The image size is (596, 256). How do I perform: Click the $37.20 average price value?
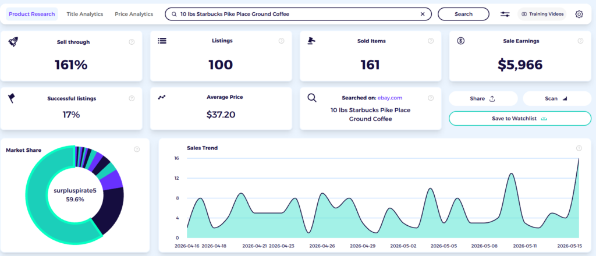(221, 115)
